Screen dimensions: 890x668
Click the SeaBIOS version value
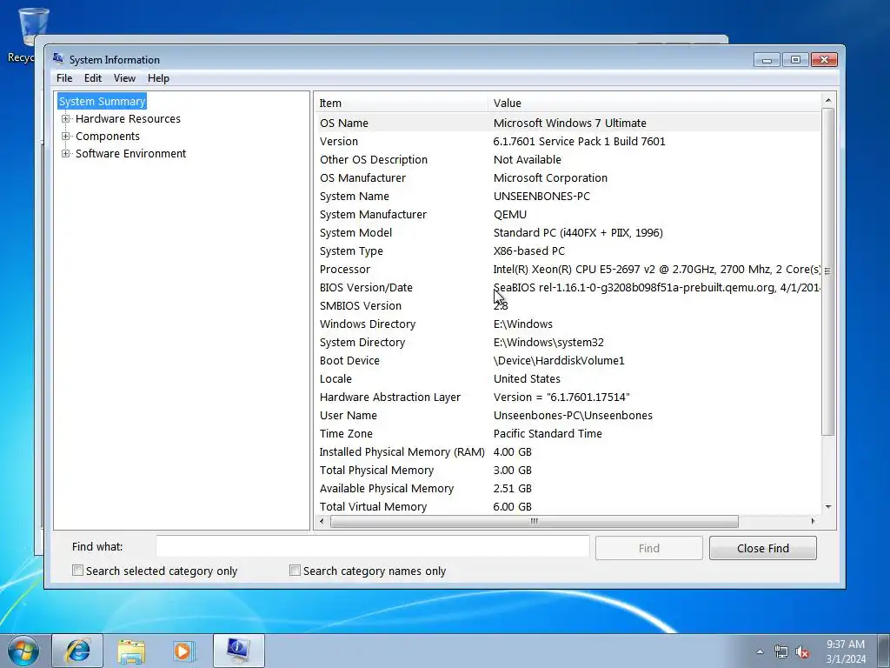[657, 287]
